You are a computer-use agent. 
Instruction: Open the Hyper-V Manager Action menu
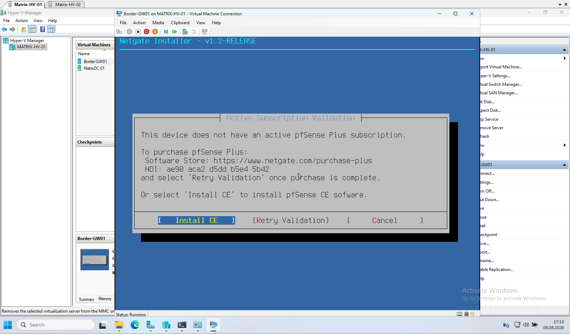[x=21, y=21]
